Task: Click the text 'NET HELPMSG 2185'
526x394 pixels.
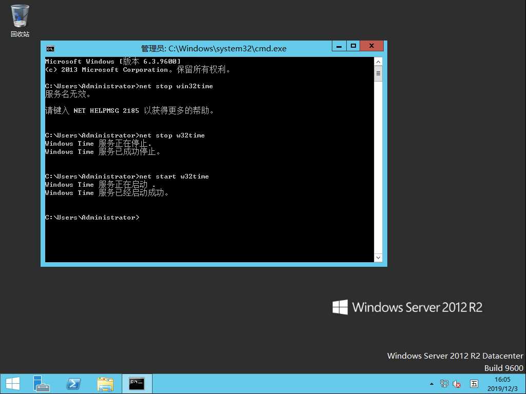Action: coord(106,111)
